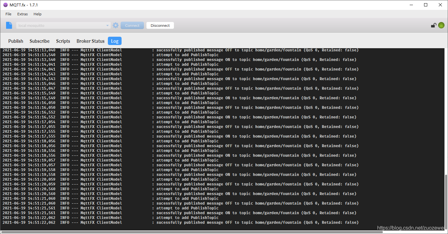The width and height of the screenshot is (448, 234).
Task: Open connection settings gear icon
Action: click(x=116, y=26)
